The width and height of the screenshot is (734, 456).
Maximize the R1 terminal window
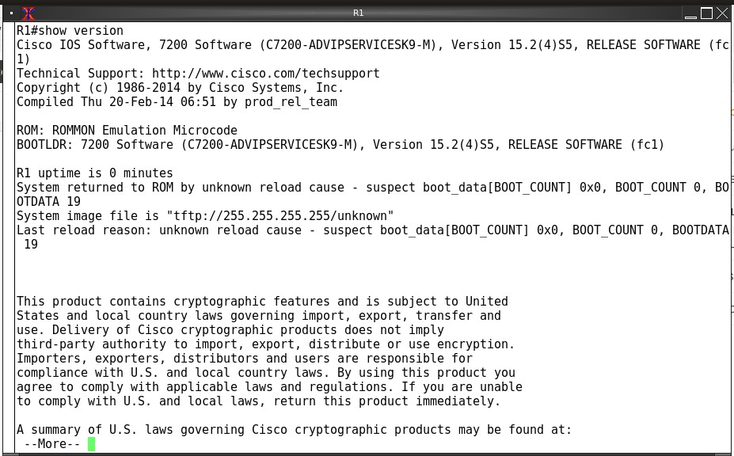click(x=706, y=13)
